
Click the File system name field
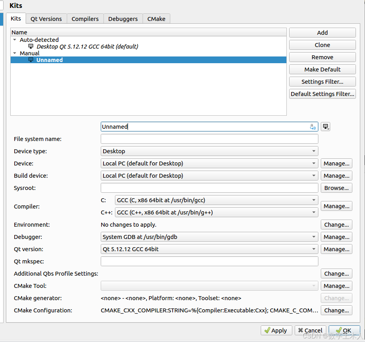tap(209, 139)
